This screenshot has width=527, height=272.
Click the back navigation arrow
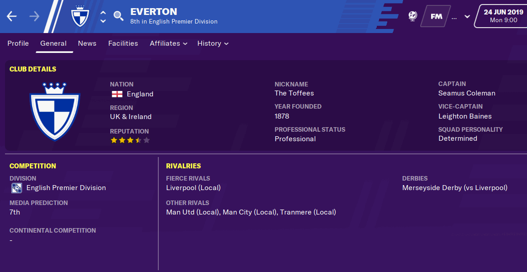[x=11, y=16]
